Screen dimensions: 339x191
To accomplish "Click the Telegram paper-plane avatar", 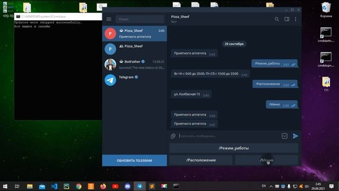I will (x=110, y=80).
